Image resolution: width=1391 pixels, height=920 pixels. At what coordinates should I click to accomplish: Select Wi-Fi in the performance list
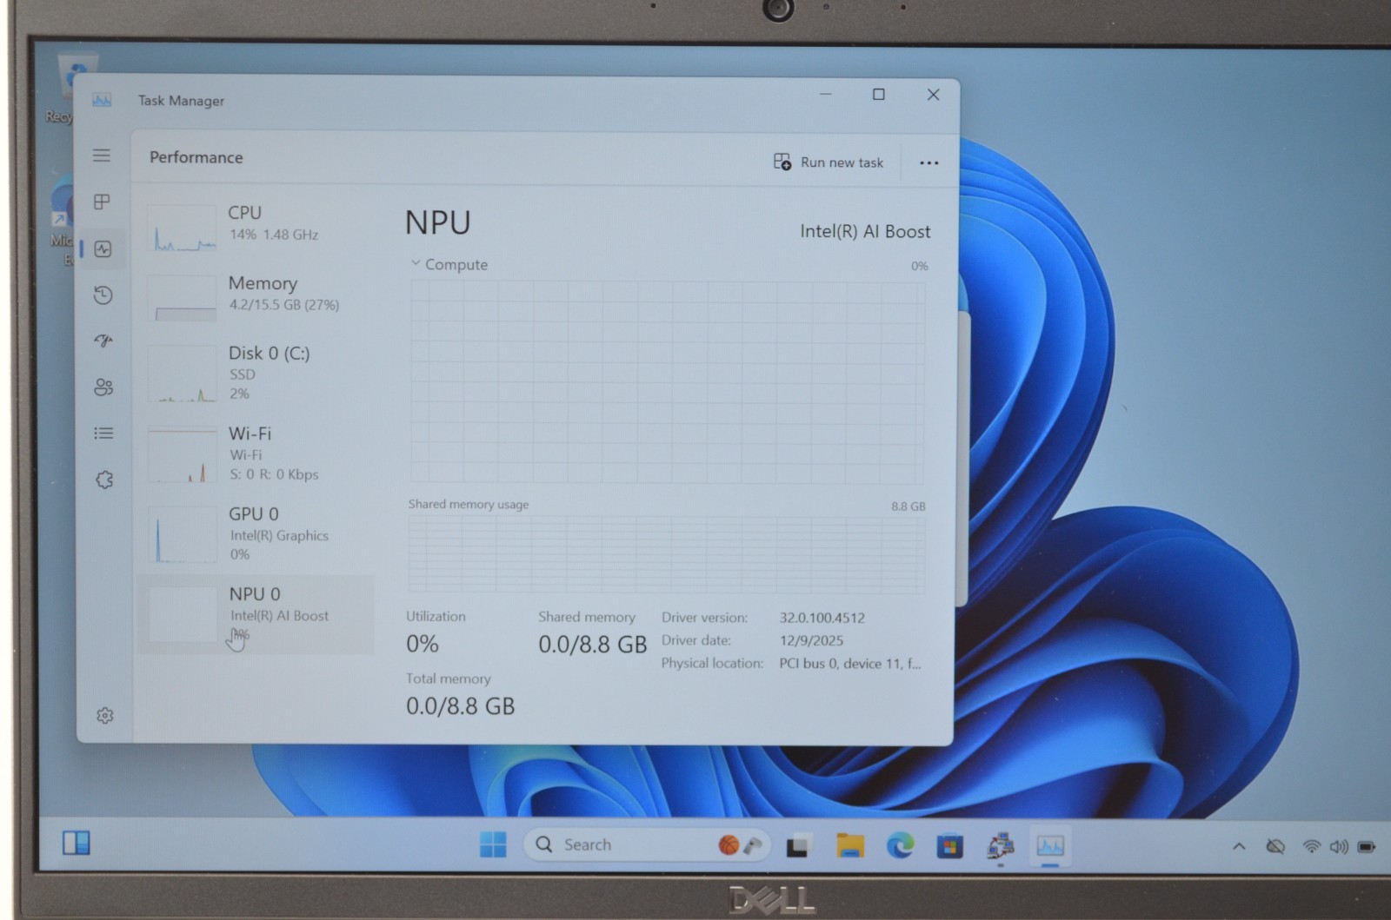(256, 453)
